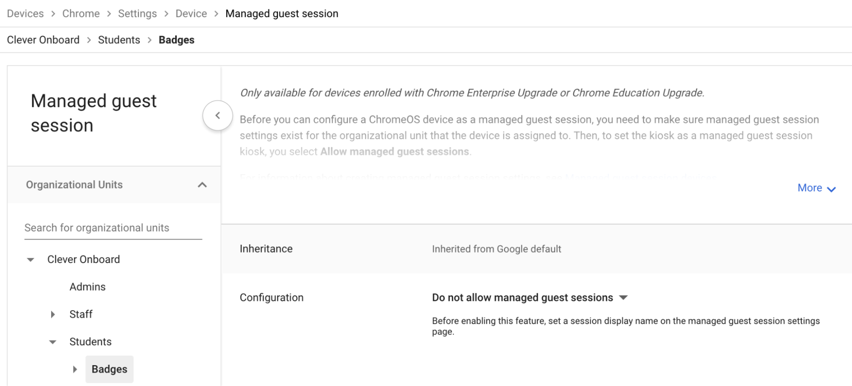The width and height of the screenshot is (852, 386).
Task: Collapse the Students organizational unit
Action: (52, 341)
